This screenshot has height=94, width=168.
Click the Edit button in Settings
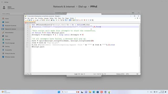point(133,13)
